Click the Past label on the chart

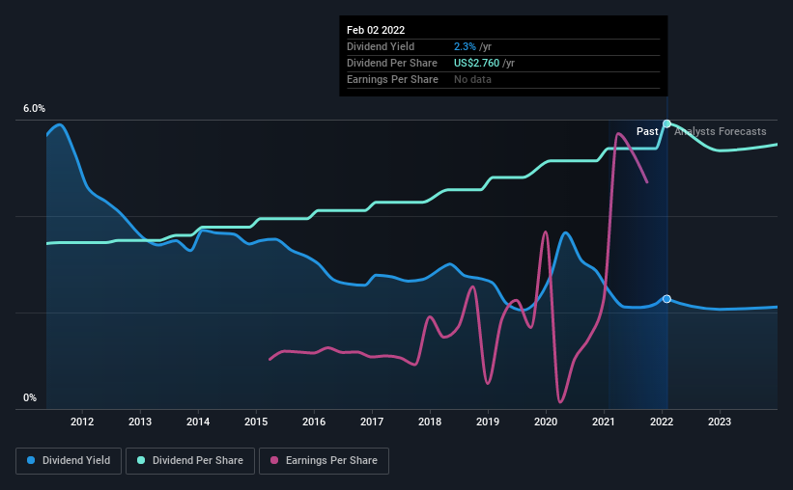[x=647, y=131]
